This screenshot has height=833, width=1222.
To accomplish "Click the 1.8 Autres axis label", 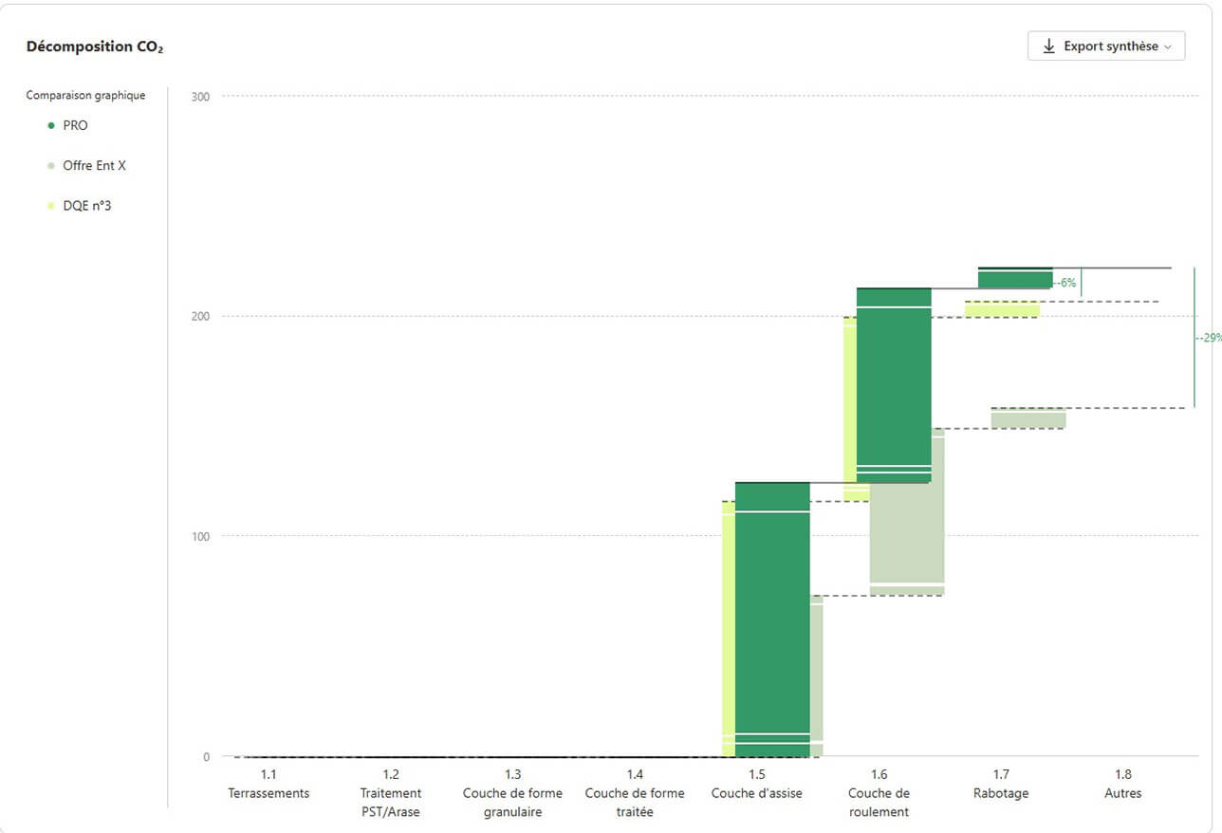I will [1123, 784].
